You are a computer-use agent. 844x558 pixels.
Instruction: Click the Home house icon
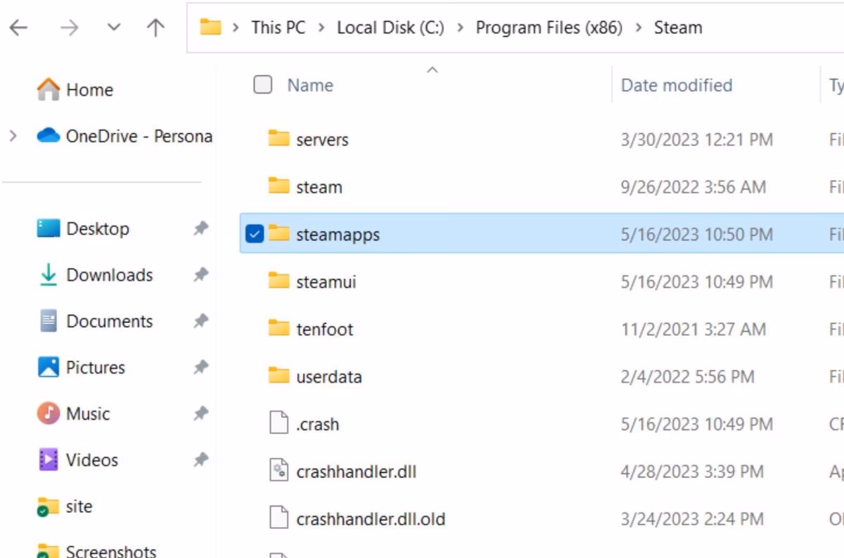coord(49,89)
